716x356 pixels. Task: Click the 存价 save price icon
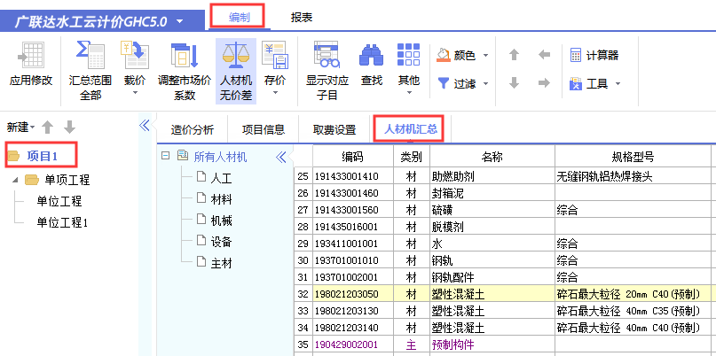pyautogui.click(x=275, y=55)
